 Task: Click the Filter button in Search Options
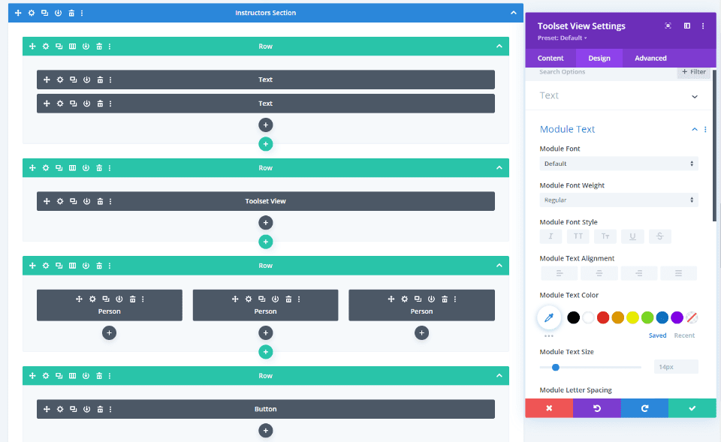point(693,72)
